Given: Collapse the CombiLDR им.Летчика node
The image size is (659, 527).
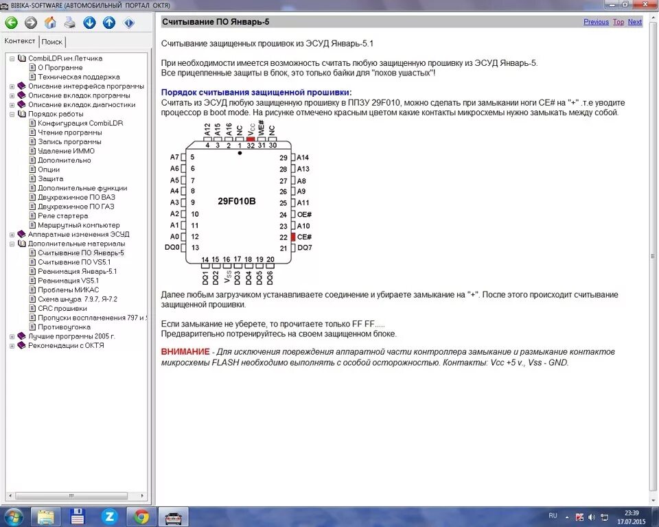Looking at the screenshot, I should click(x=12, y=58).
